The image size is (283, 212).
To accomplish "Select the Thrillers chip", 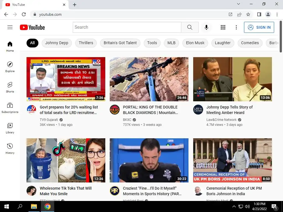I will [86, 43].
